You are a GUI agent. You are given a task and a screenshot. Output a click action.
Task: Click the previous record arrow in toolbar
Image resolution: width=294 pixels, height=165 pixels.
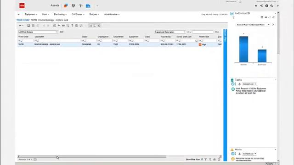44,26
